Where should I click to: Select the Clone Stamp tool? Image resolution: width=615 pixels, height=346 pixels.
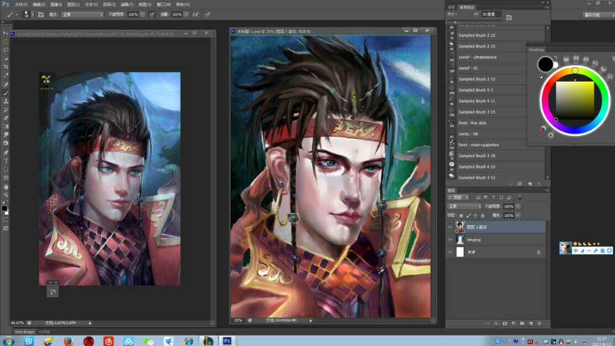[6, 101]
